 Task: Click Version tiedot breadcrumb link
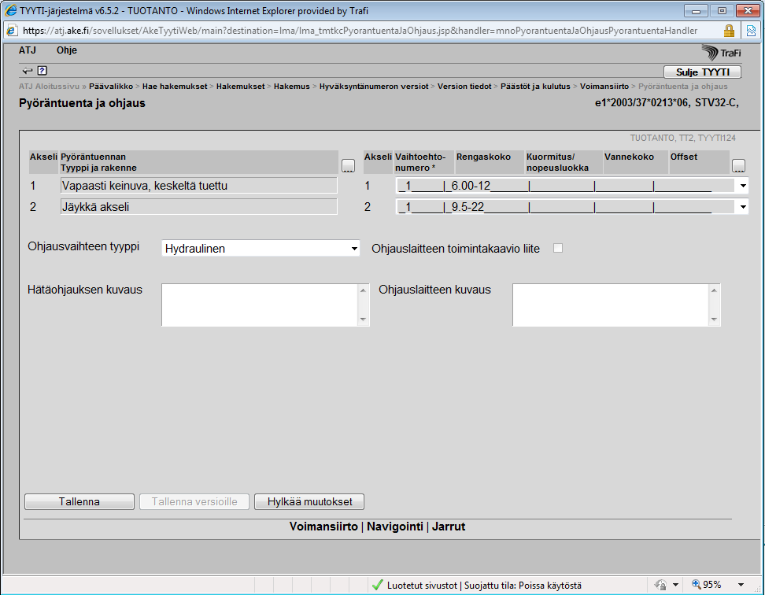(x=464, y=87)
